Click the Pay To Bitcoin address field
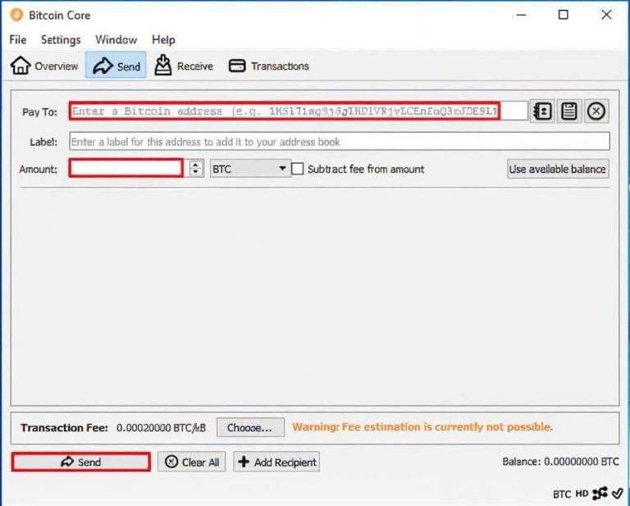This screenshot has height=506, width=630. 285,112
